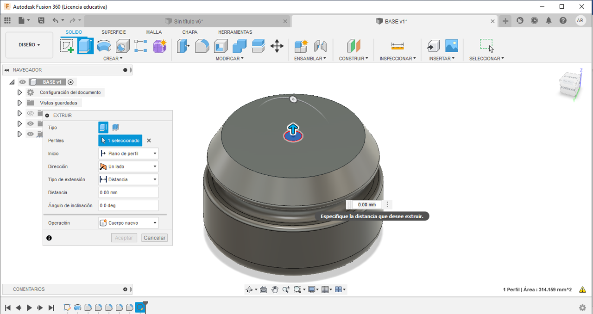Activate the BASE v1 component radio button
Image resolution: width=593 pixels, height=314 pixels.
70,82
